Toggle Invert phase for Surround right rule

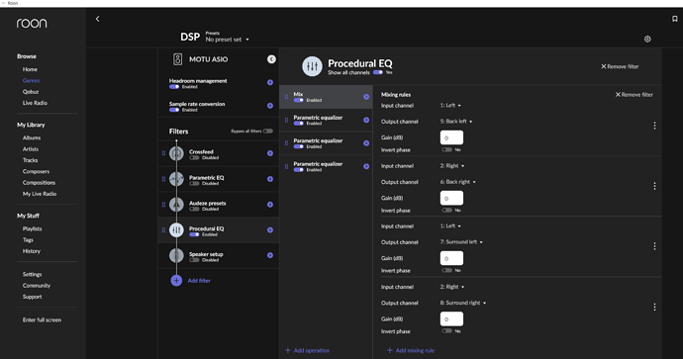(446, 331)
